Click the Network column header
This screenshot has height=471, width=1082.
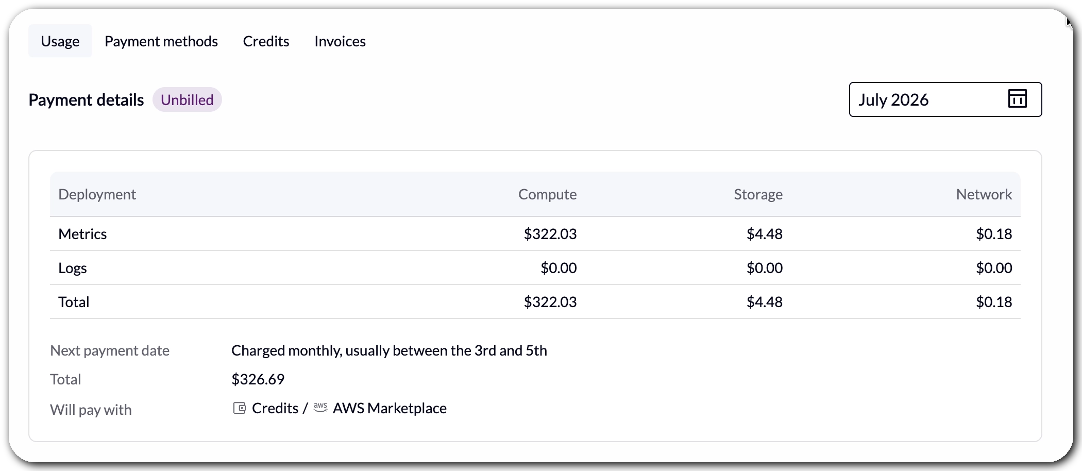point(984,194)
